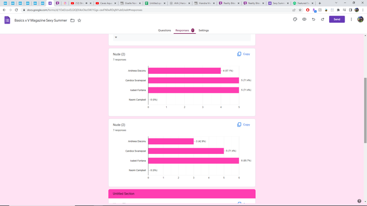
Task: Copy the chart where Isabeli Fontana has 6 (85.7%)
Action: tap(243, 125)
